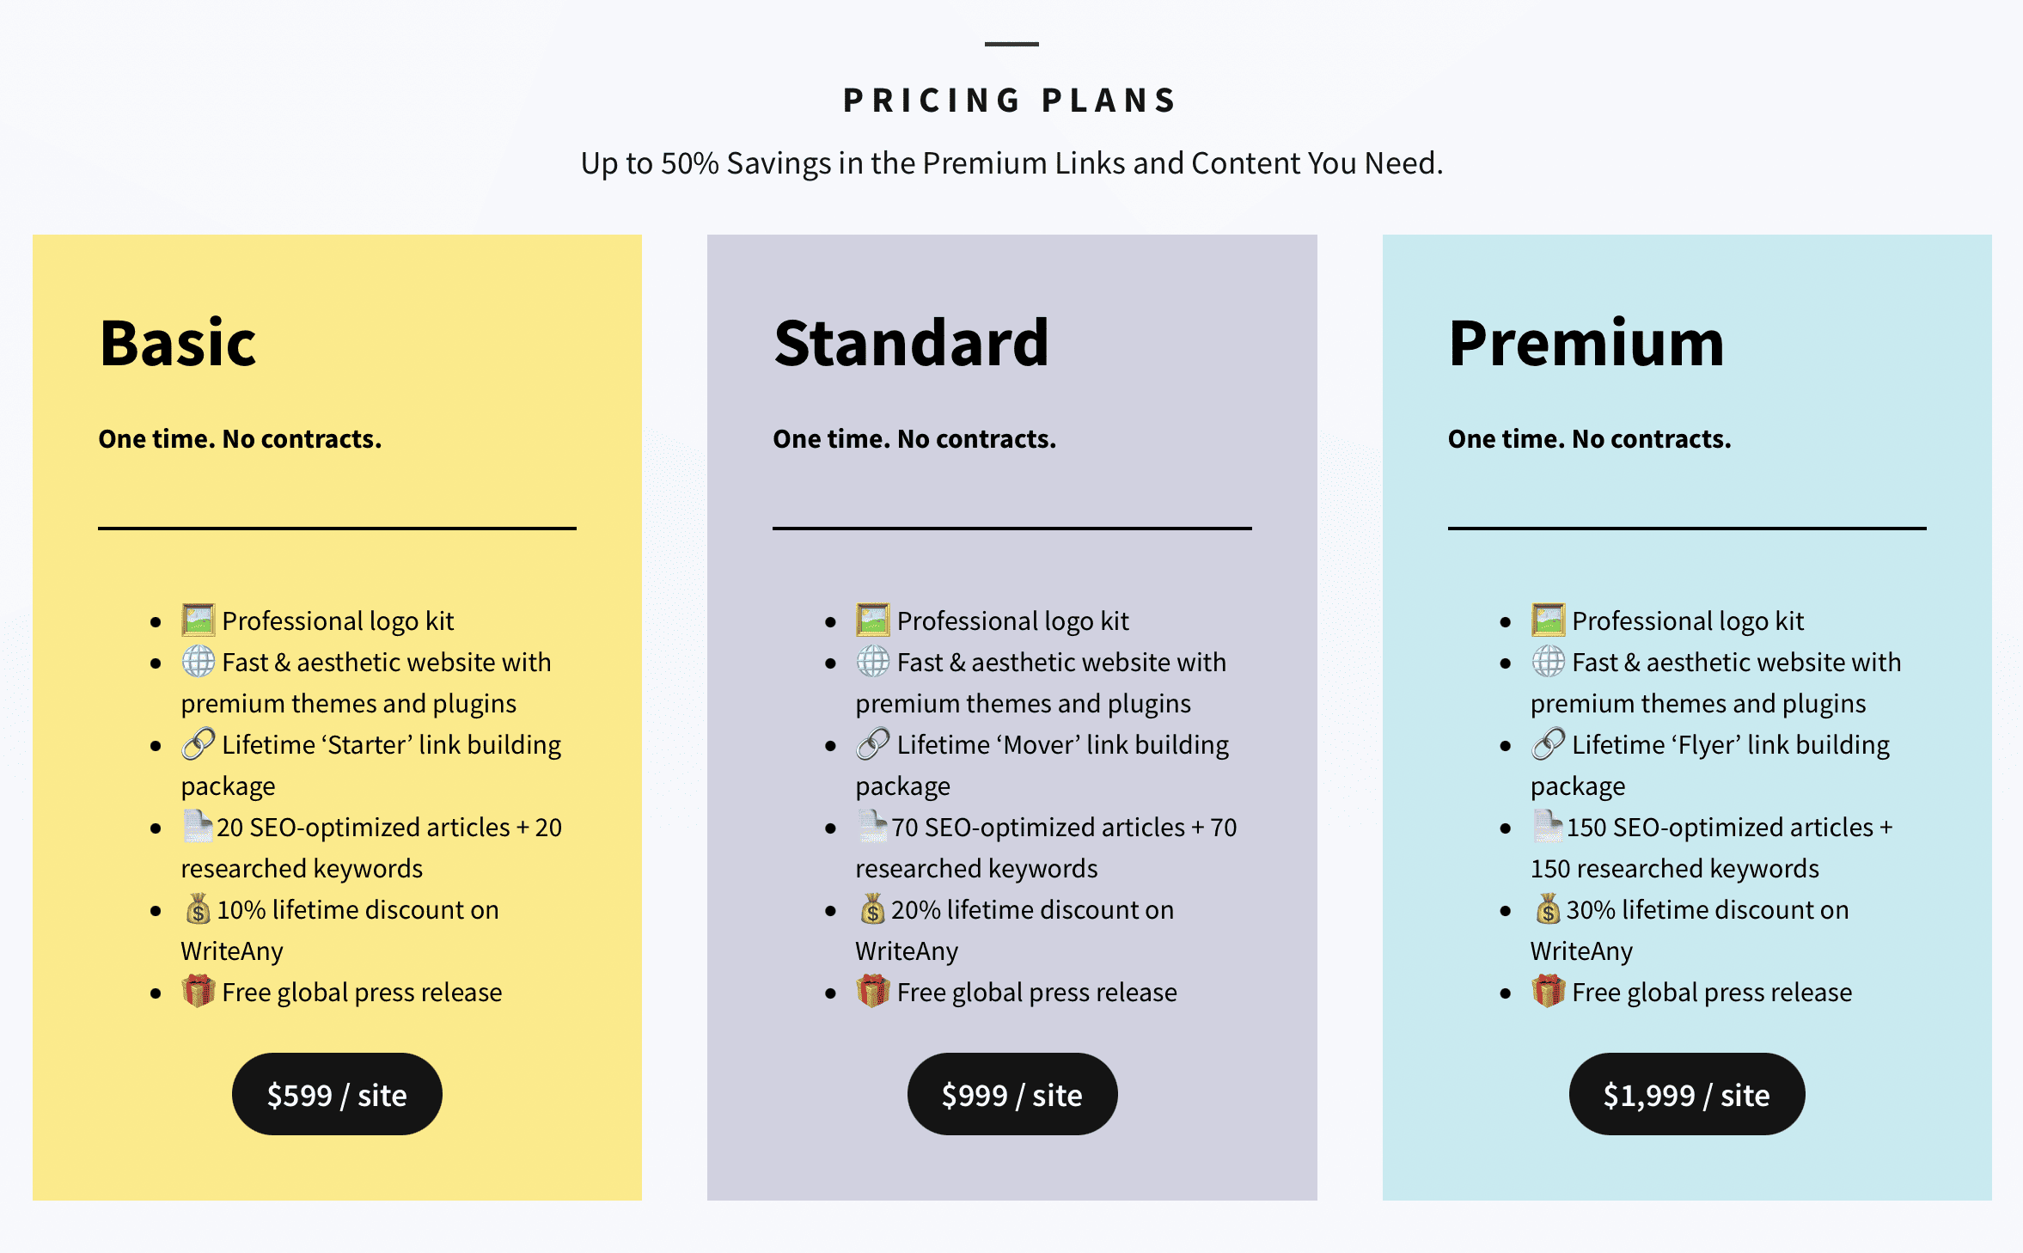Viewport: 2023px width, 1253px height.
Task: Click the money bag icon in Standard plan
Action: (x=872, y=908)
